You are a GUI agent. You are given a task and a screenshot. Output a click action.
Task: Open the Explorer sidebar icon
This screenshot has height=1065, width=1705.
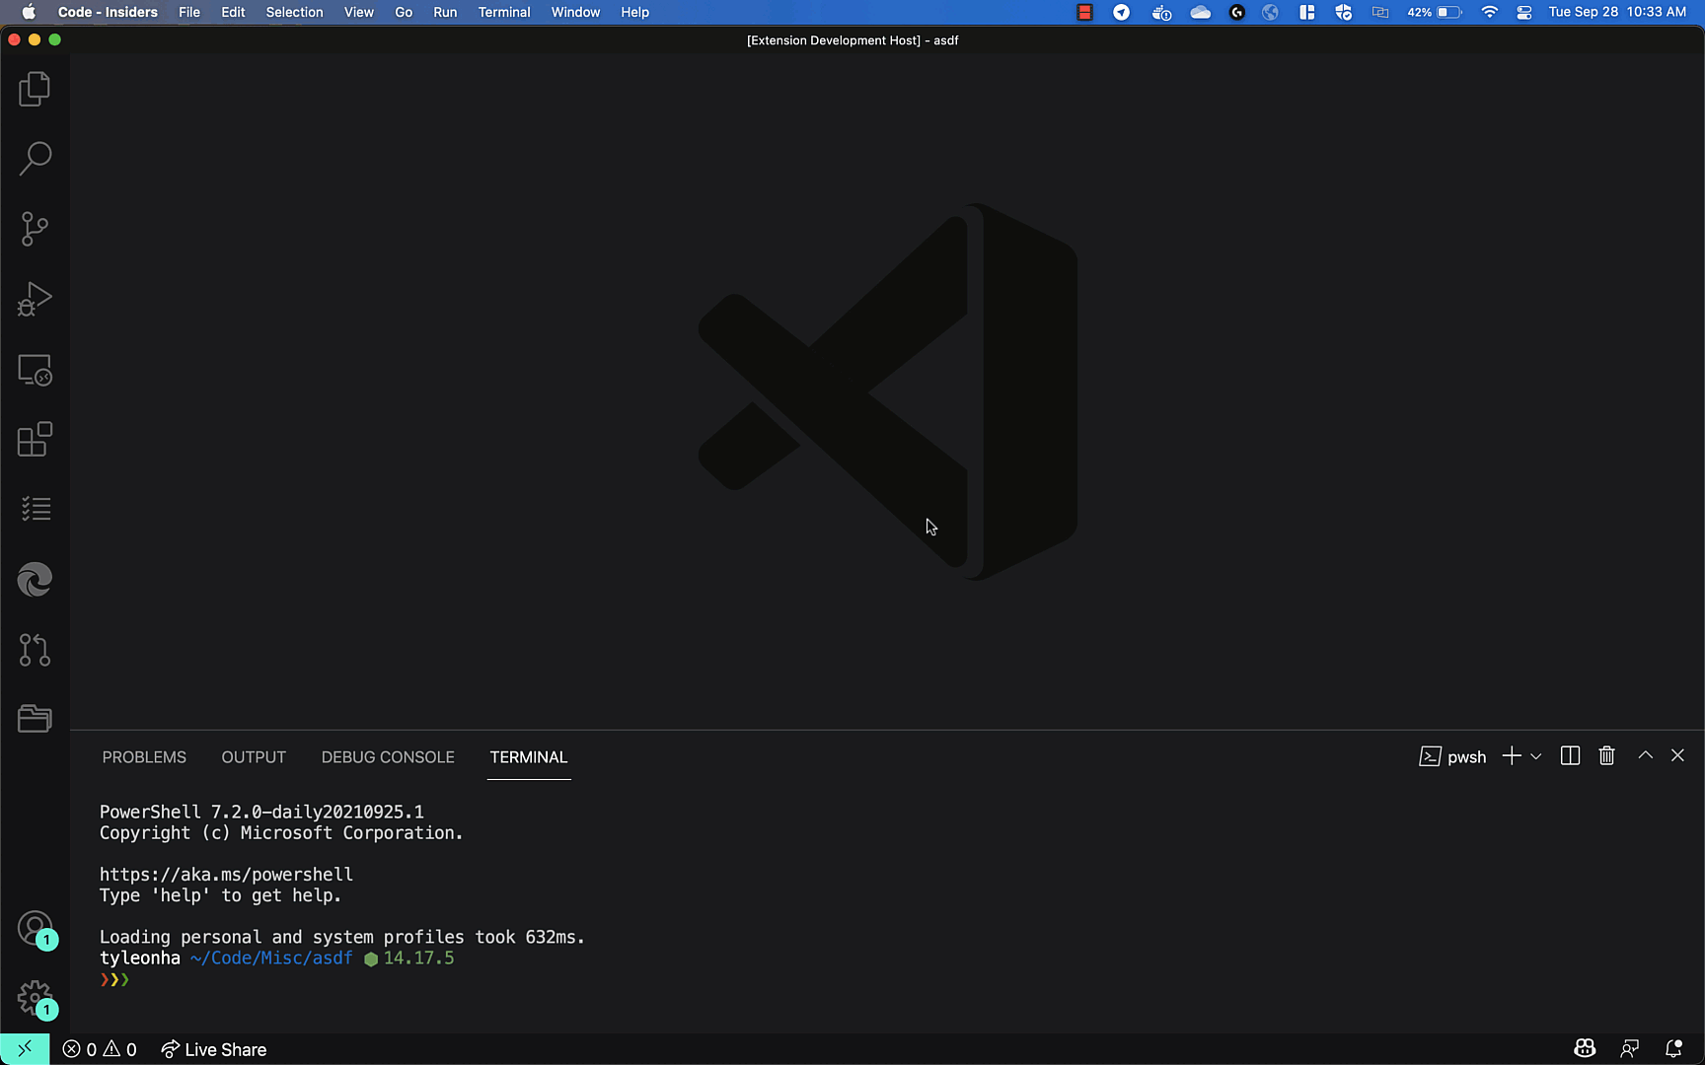[x=35, y=89]
